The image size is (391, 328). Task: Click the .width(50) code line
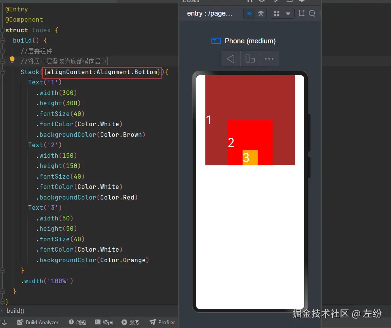[x=55, y=218]
